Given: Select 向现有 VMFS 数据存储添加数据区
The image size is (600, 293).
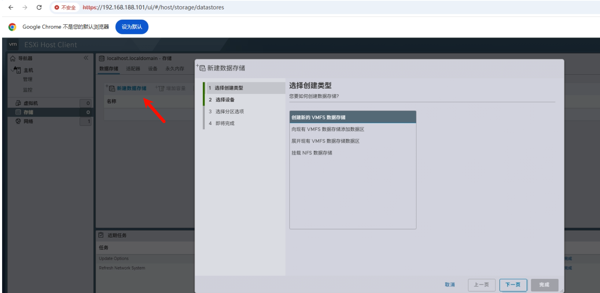Looking at the screenshot, I should 328,129.
